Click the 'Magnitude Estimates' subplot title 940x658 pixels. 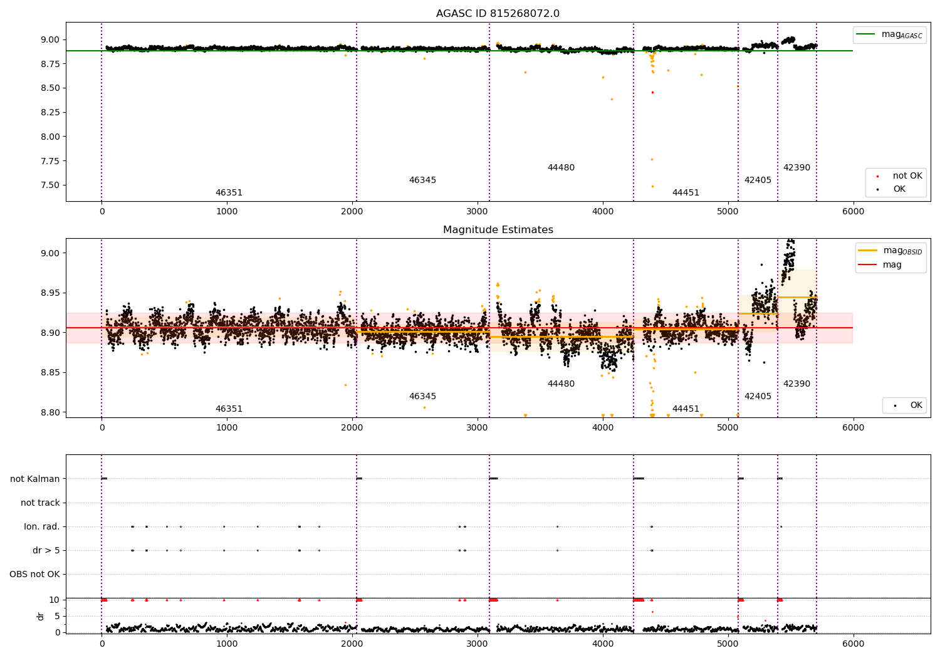point(498,230)
